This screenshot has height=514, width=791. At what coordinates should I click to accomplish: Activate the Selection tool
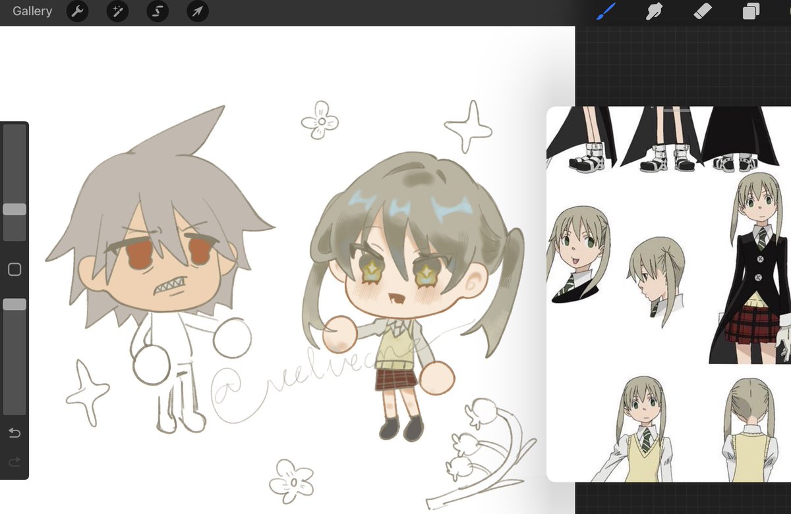coord(158,11)
